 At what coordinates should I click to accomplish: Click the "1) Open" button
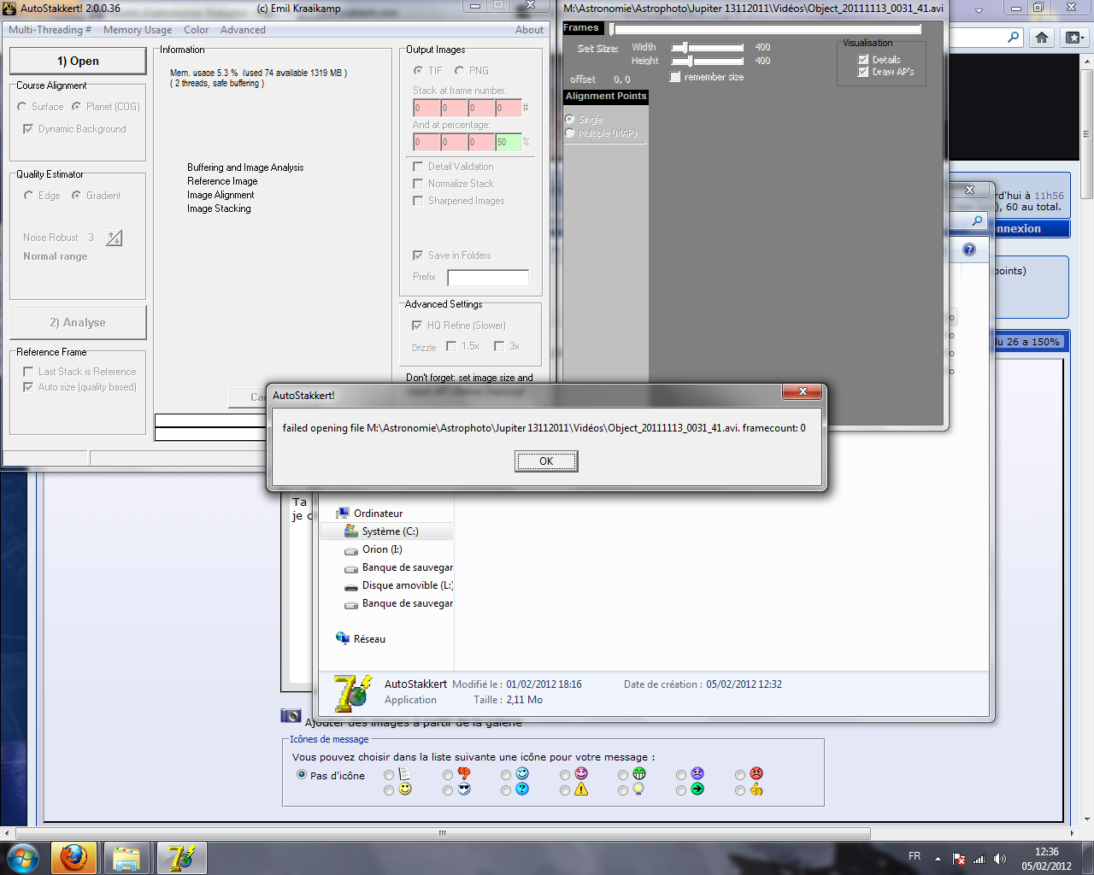78,61
